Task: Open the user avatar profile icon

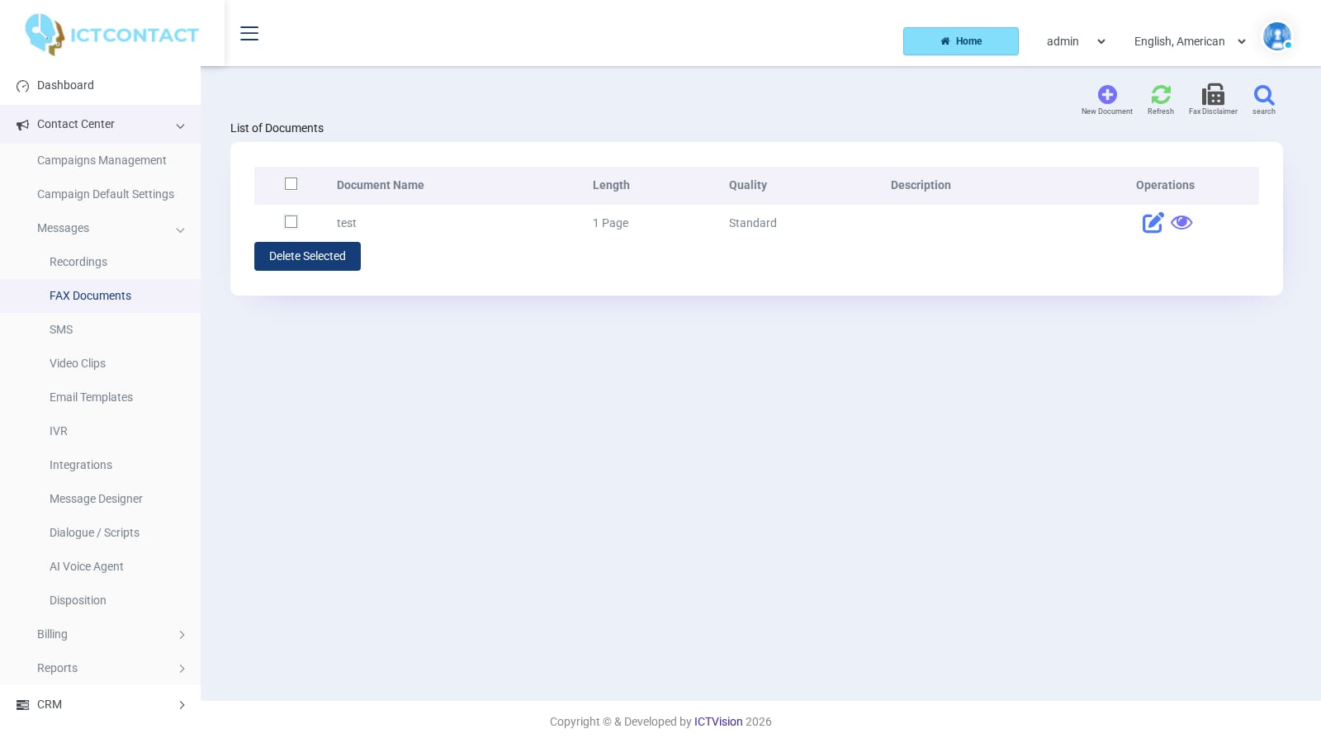Action: (1277, 36)
